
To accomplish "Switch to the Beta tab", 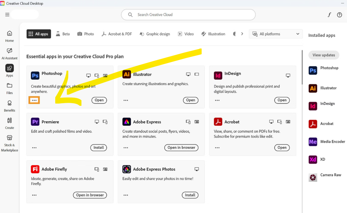I will (63, 34).
